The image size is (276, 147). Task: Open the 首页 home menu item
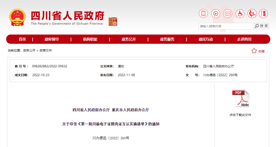(x=22, y=39)
